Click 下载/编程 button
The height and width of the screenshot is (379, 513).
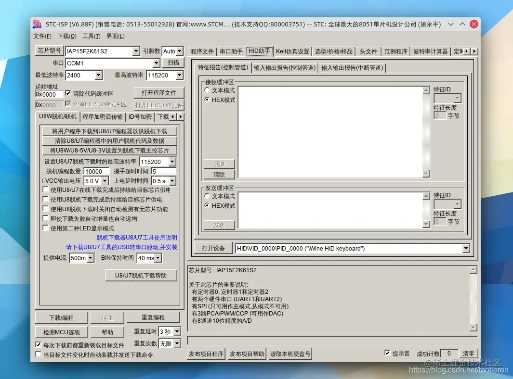click(x=62, y=317)
